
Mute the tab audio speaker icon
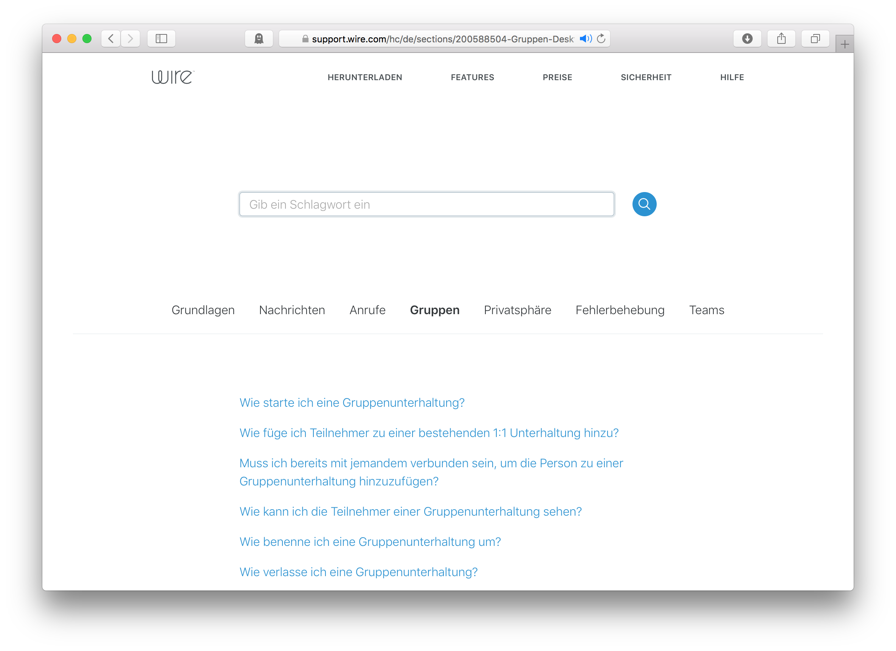586,39
